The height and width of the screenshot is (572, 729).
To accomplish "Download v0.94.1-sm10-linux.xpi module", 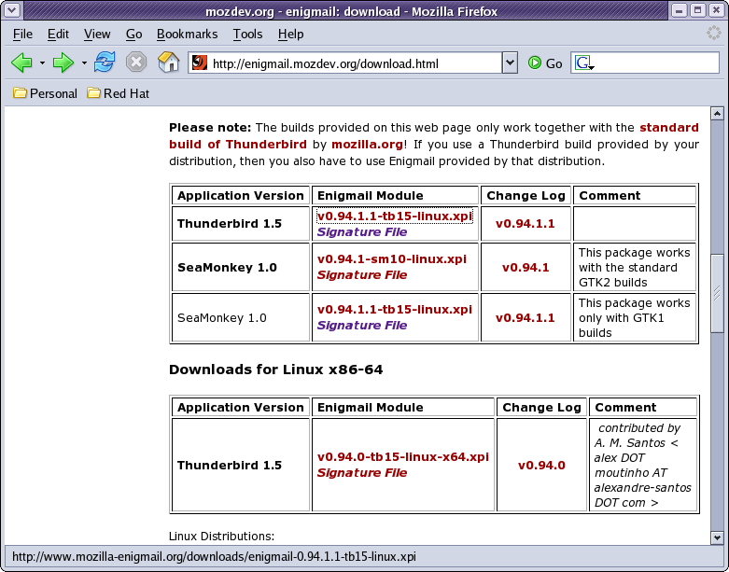I will [391, 258].
